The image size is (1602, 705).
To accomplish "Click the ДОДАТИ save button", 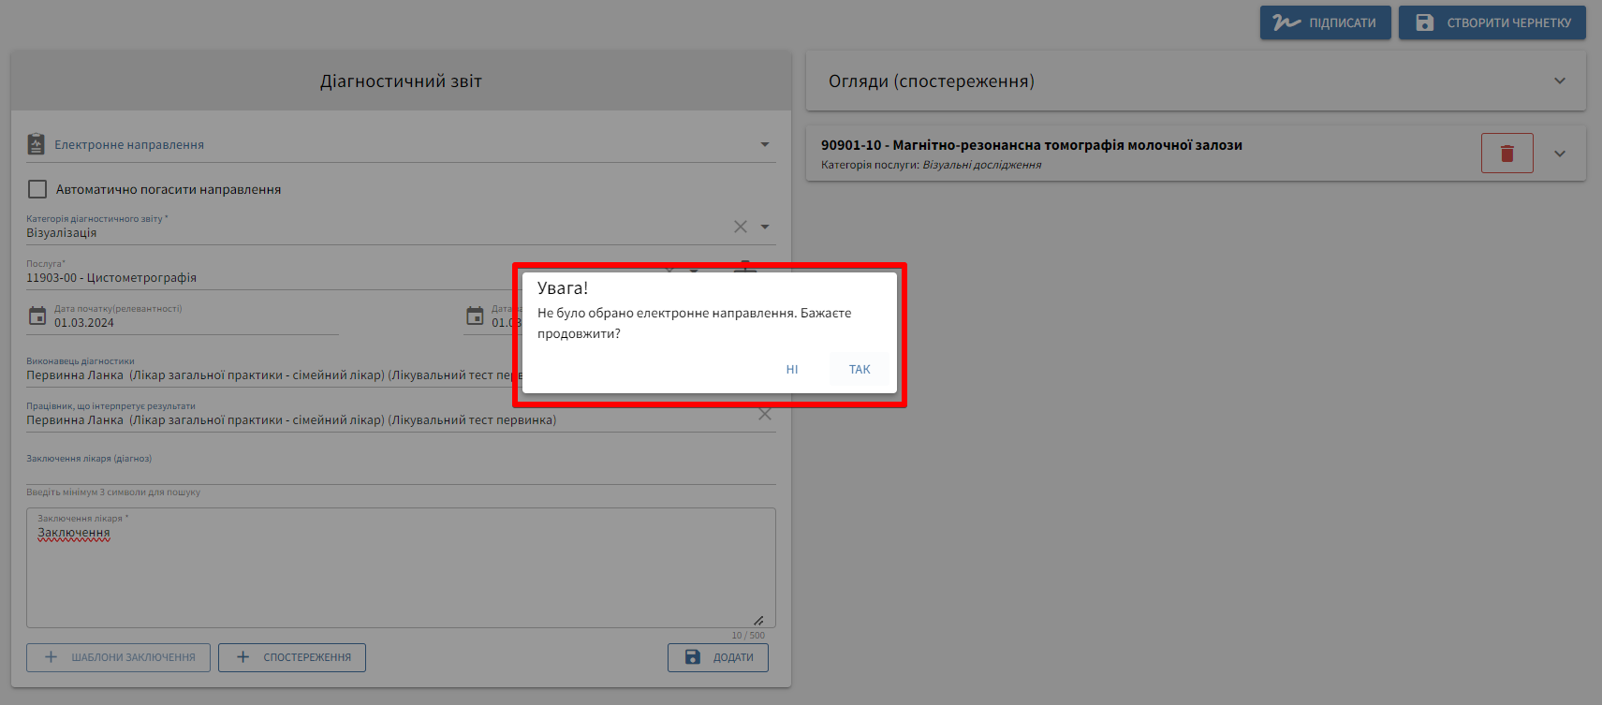I will pos(717,657).
